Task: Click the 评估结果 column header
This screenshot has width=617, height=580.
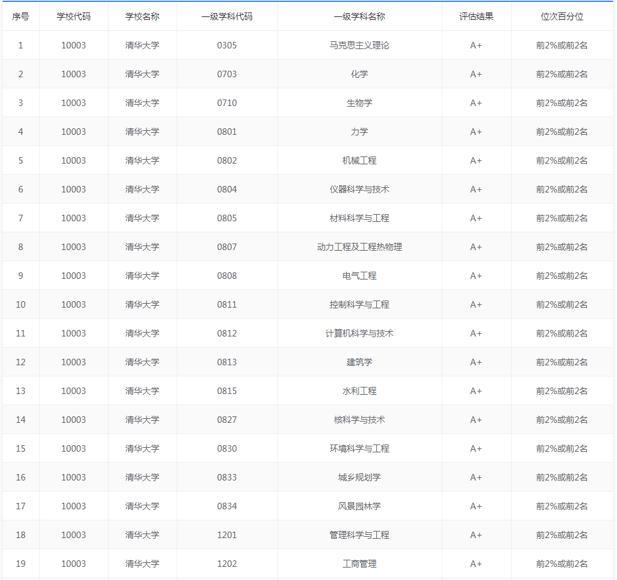Action: click(x=477, y=16)
